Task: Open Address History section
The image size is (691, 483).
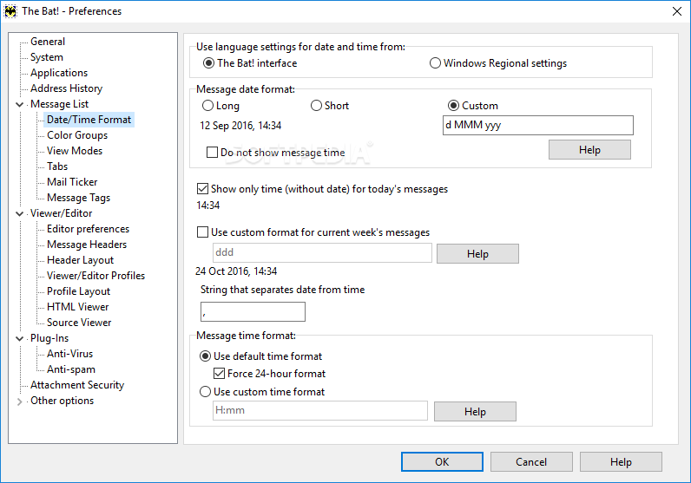Action: [x=67, y=88]
